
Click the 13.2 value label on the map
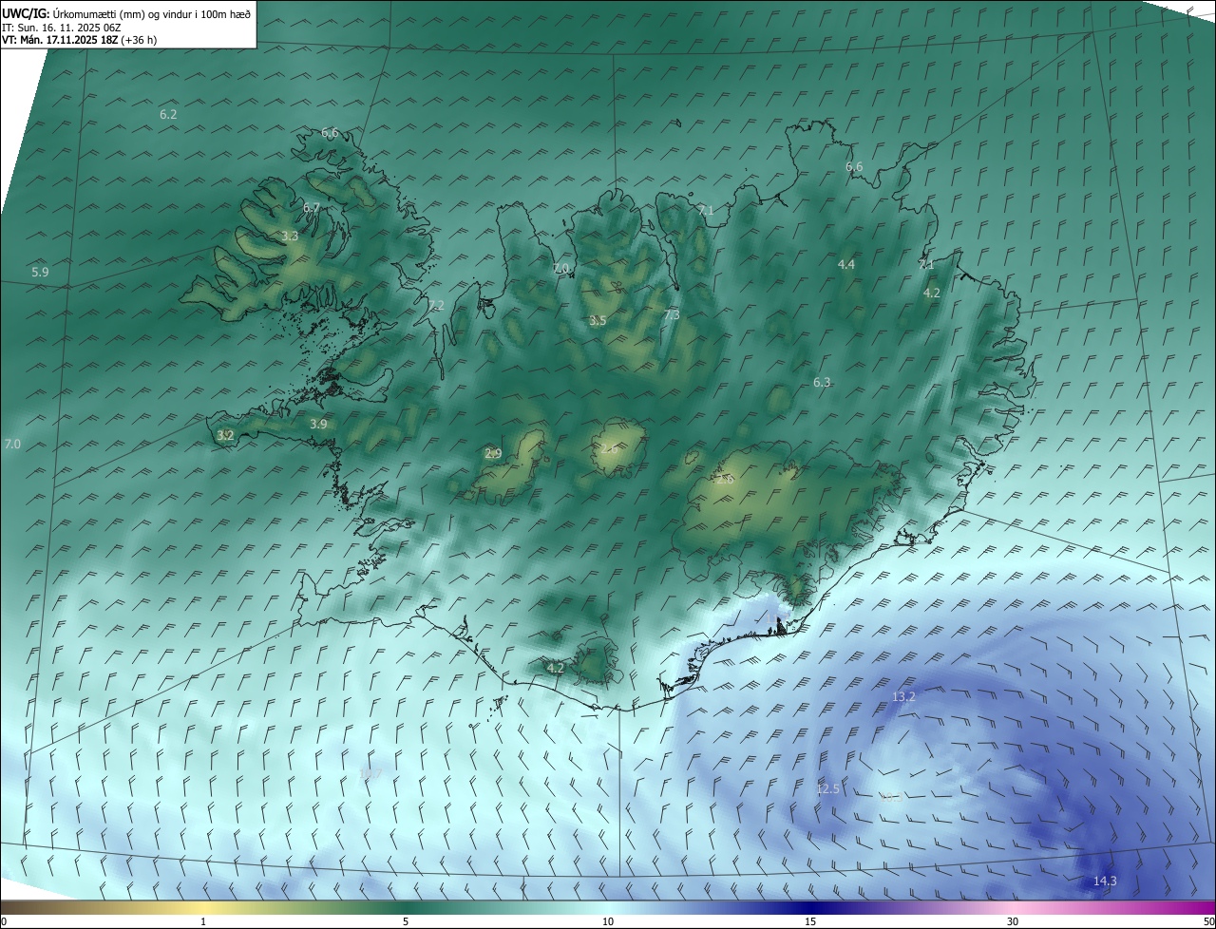903,697
